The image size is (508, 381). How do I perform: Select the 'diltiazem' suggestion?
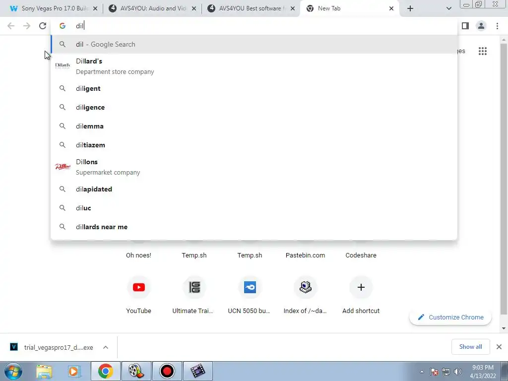tap(254, 145)
